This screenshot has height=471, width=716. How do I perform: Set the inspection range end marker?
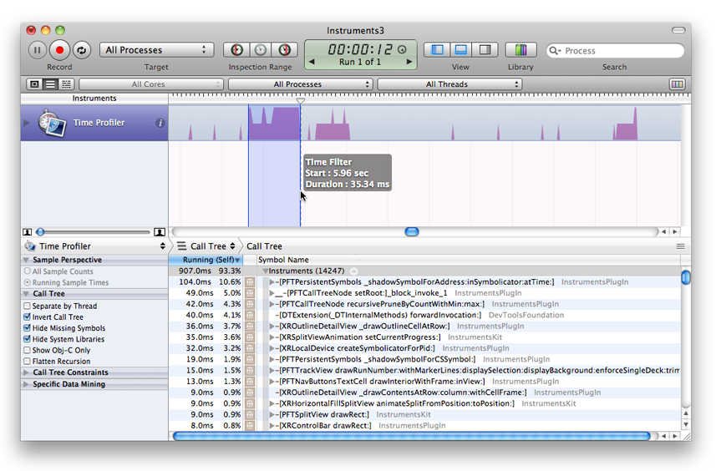284,50
